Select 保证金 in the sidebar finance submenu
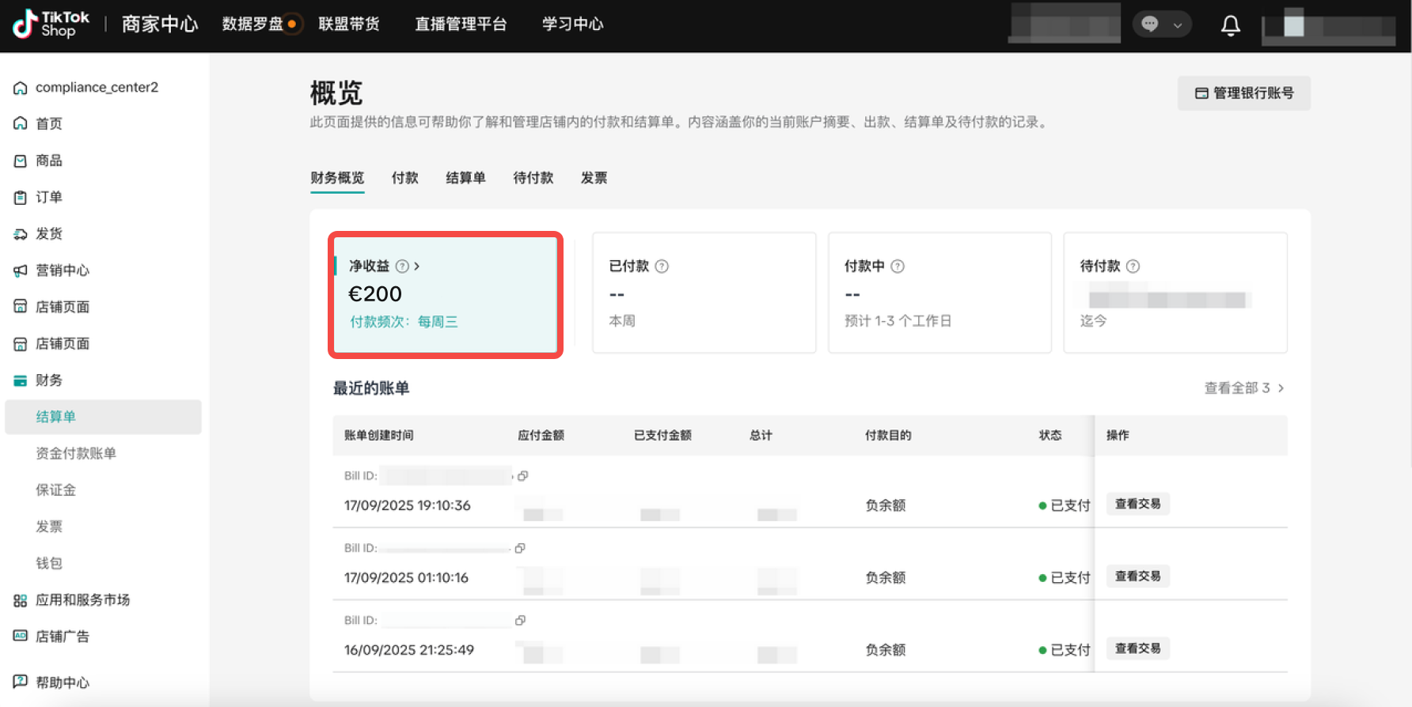 pos(55,490)
